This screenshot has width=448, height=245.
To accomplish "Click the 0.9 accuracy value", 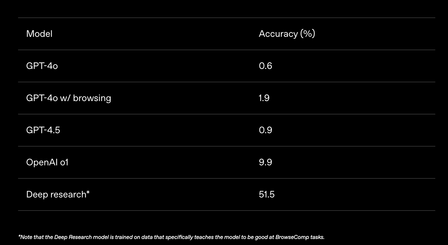I will [265, 130].
